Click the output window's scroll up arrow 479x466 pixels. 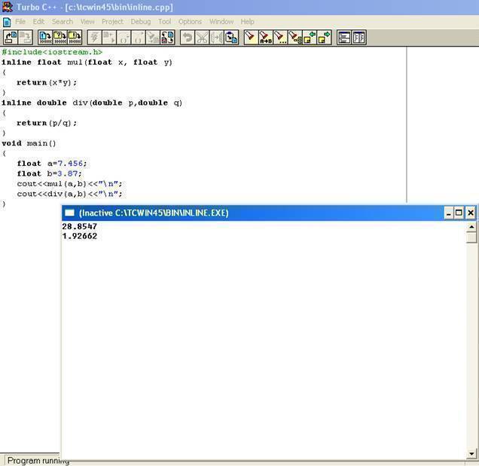(471, 227)
